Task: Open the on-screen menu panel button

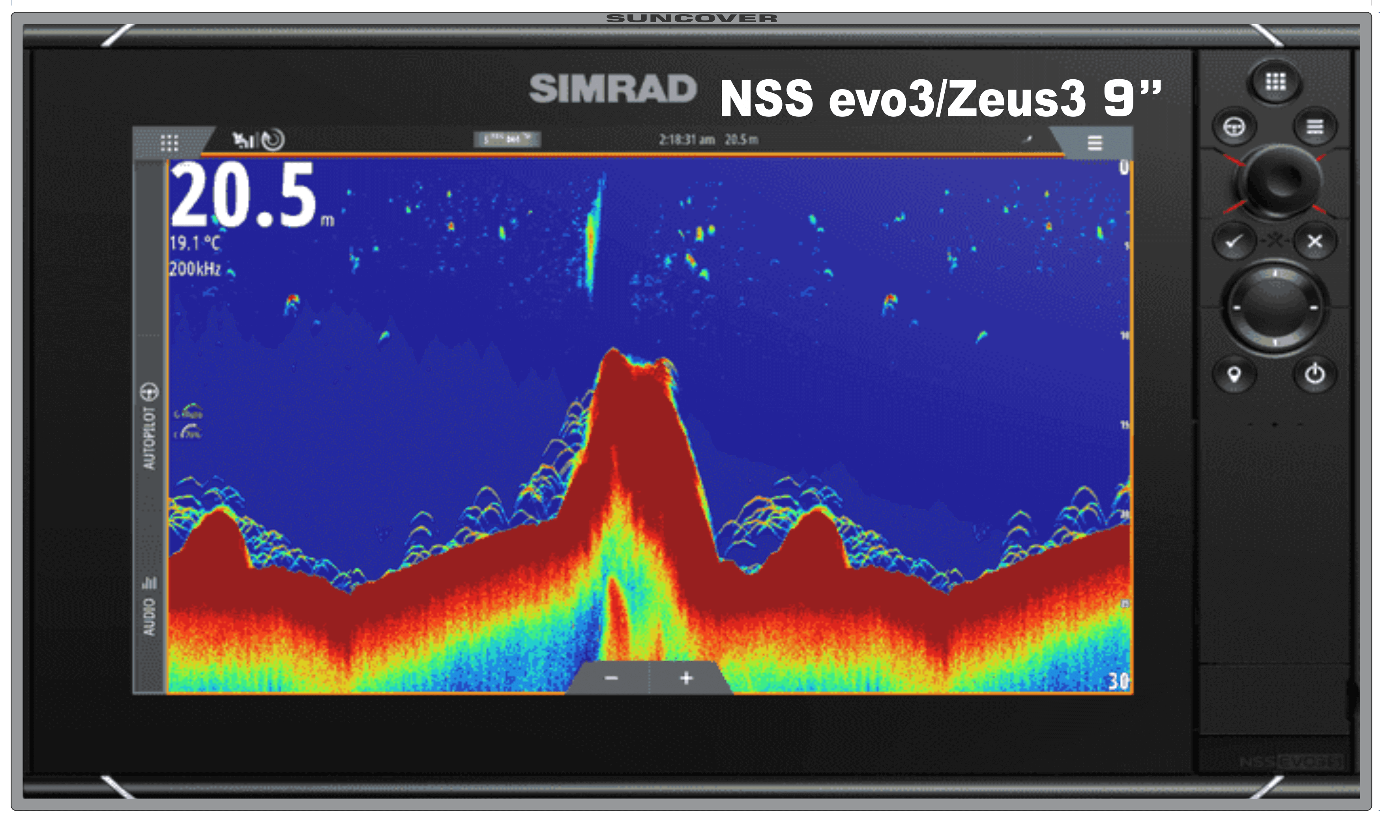Action: 1095,143
